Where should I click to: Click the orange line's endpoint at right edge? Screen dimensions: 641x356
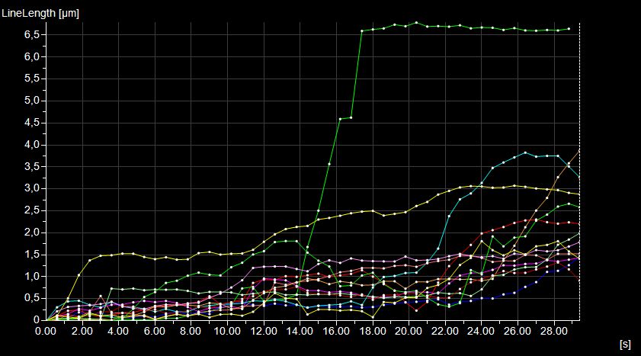[580, 150]
